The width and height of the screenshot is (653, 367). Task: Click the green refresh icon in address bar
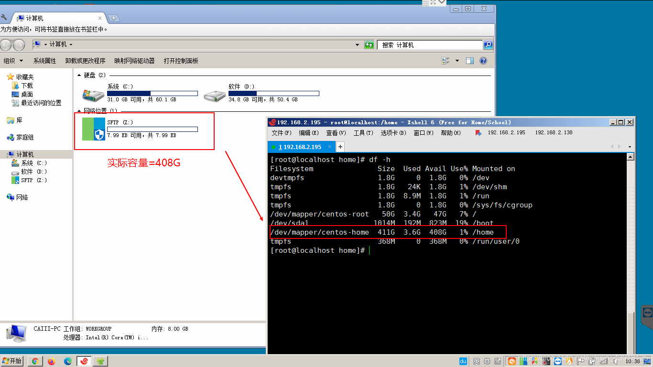click(369, 45)
